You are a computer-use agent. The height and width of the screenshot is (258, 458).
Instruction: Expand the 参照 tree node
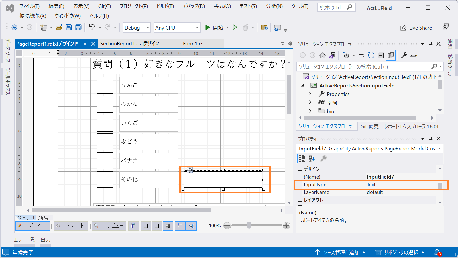(310, 102)
